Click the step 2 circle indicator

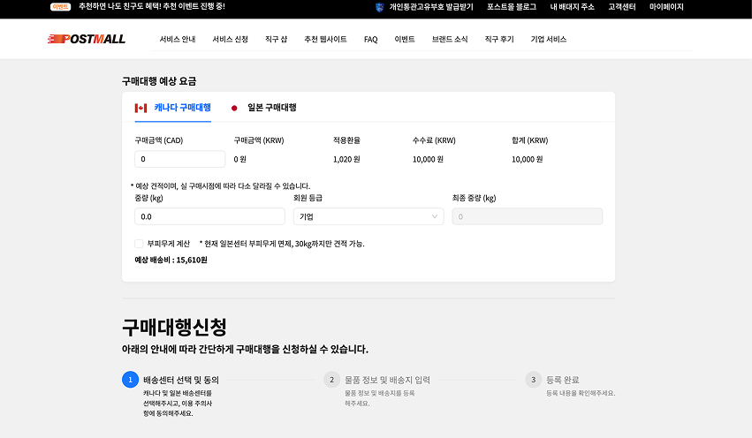point(332,380)
